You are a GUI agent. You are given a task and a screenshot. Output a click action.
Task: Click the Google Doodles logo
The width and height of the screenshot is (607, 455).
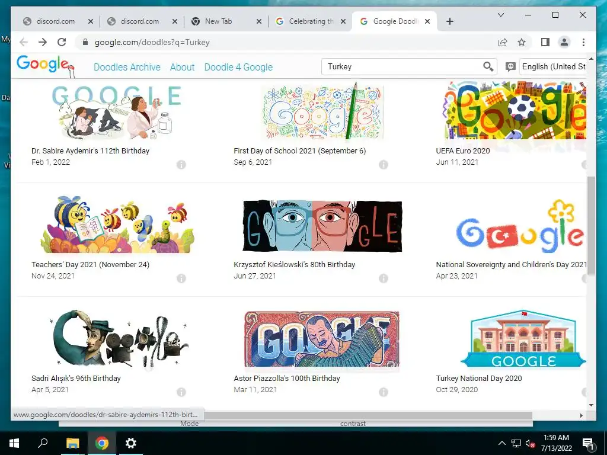pos(46,66)
